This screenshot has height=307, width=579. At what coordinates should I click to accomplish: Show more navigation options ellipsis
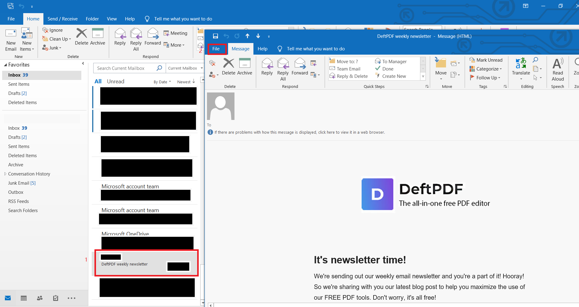pos(72,298)
